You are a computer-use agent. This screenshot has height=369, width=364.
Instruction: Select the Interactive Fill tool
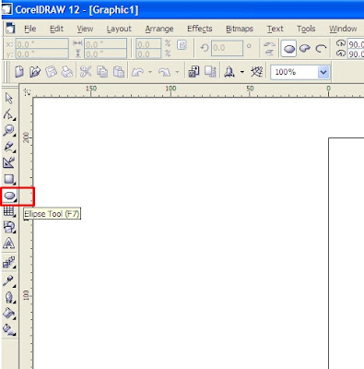pyautogui.click(x=9, y=329)
